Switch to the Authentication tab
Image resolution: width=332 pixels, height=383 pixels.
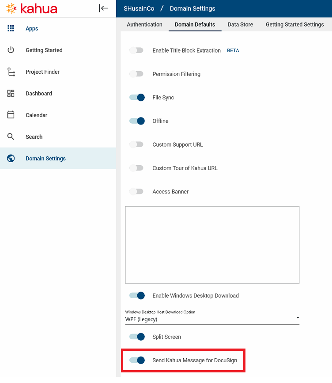144,25
